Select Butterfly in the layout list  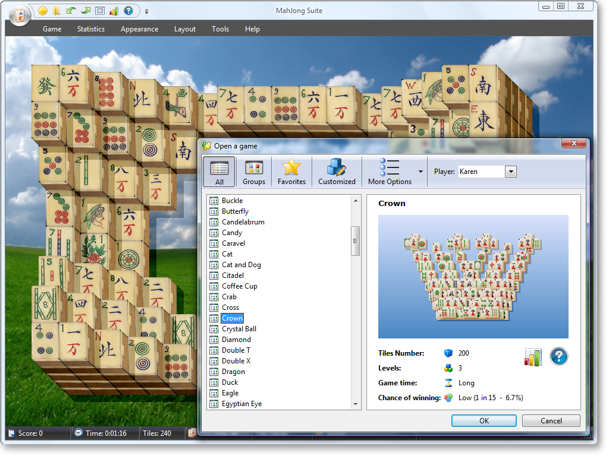pyautogui.click(x=235, y=211)
